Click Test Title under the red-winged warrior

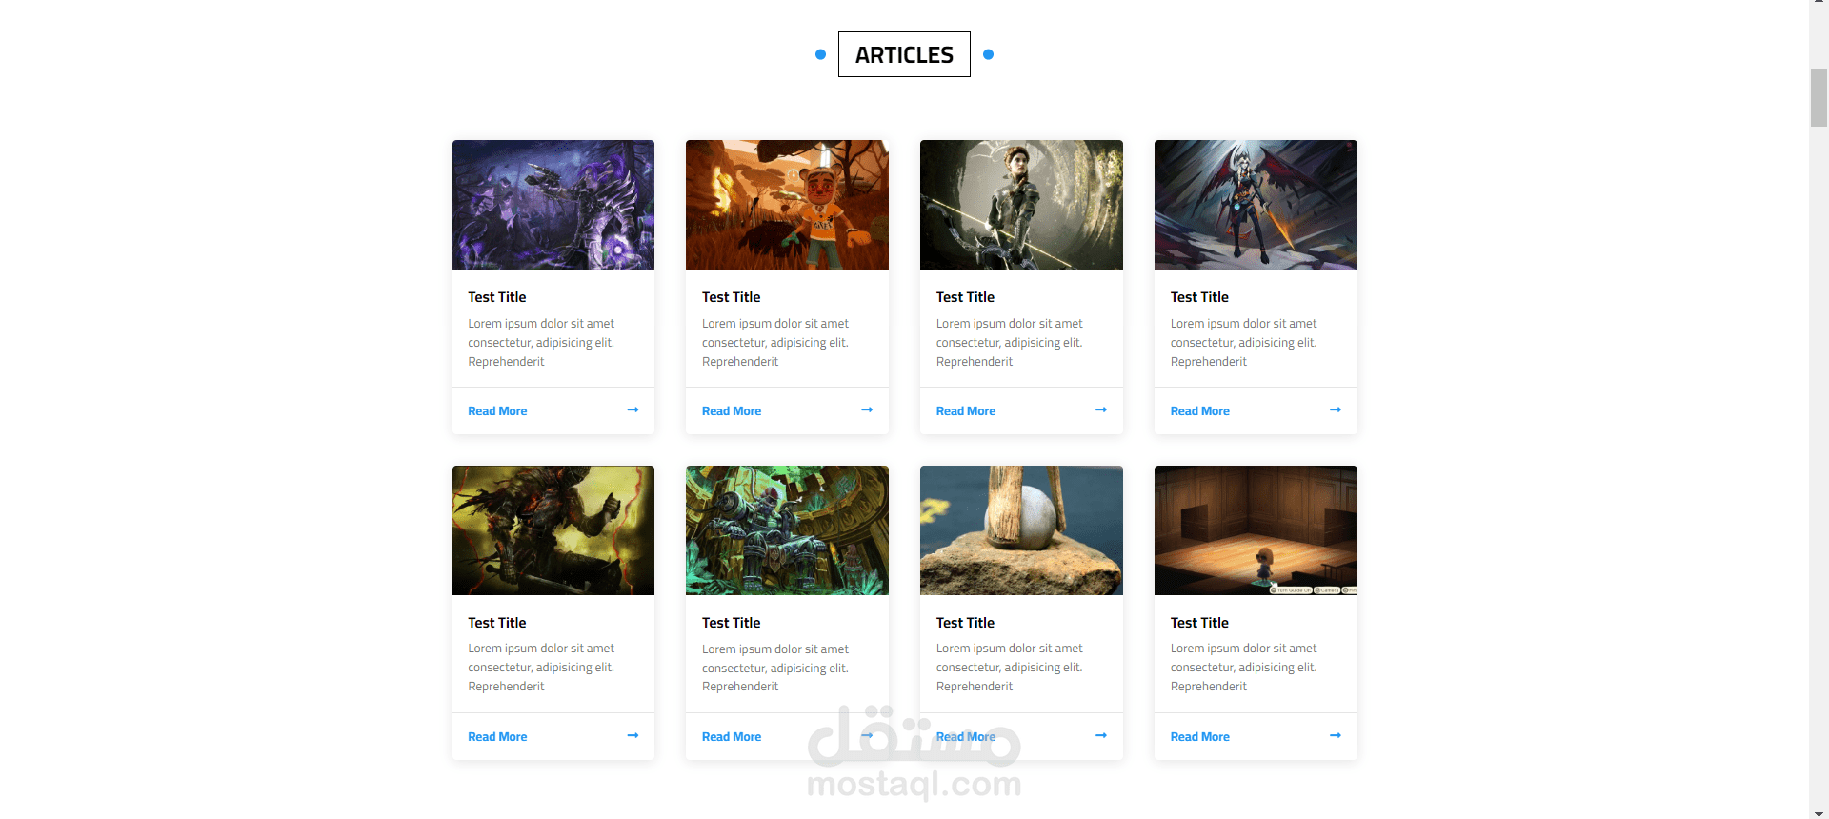[1200, 297]
